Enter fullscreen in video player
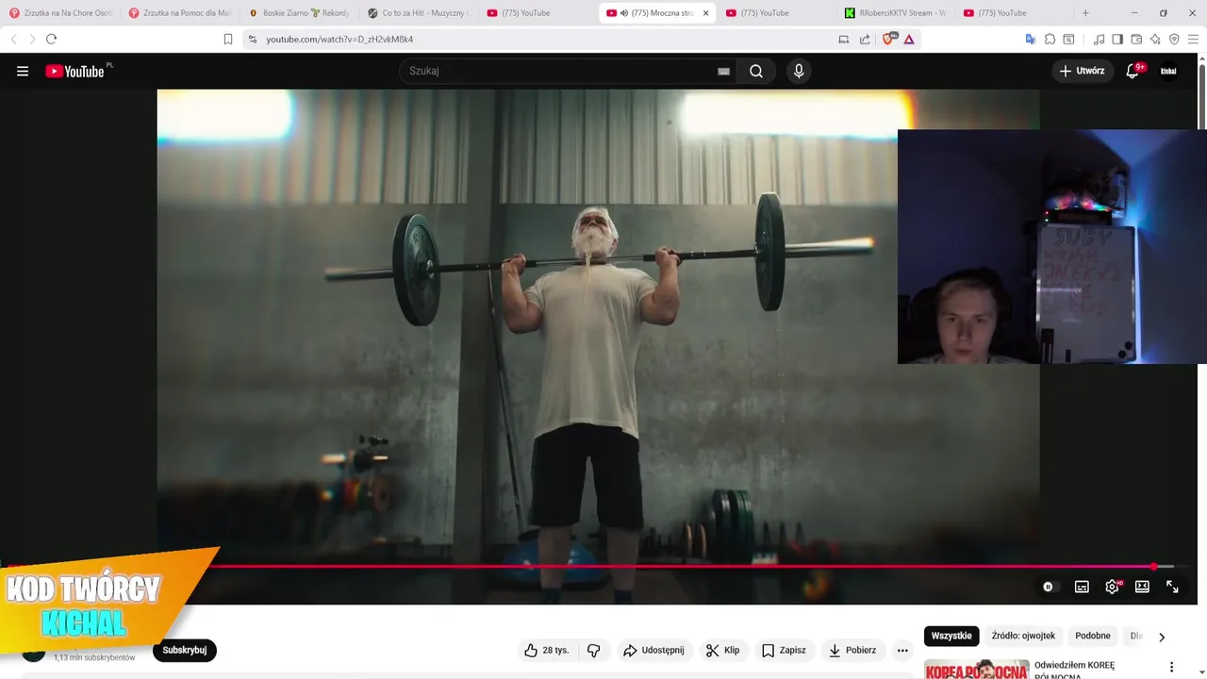This screenshot has width=1207, height=679. [x=1172, y=587]
